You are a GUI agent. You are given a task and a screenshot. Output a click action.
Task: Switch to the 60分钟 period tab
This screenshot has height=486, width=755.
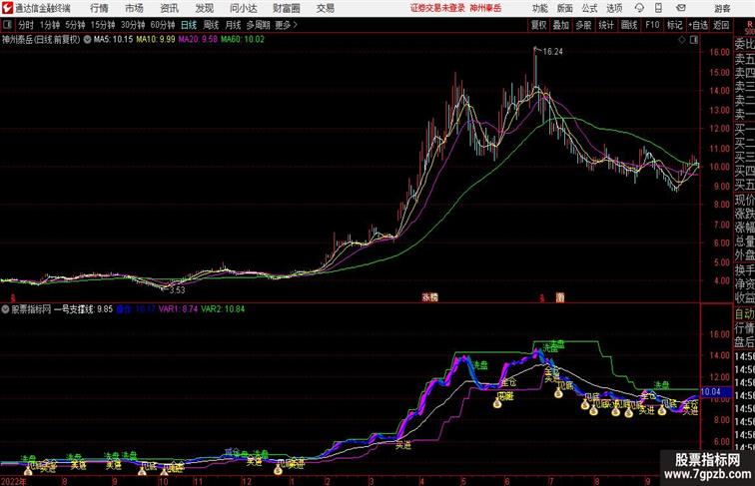pos(163,25)
